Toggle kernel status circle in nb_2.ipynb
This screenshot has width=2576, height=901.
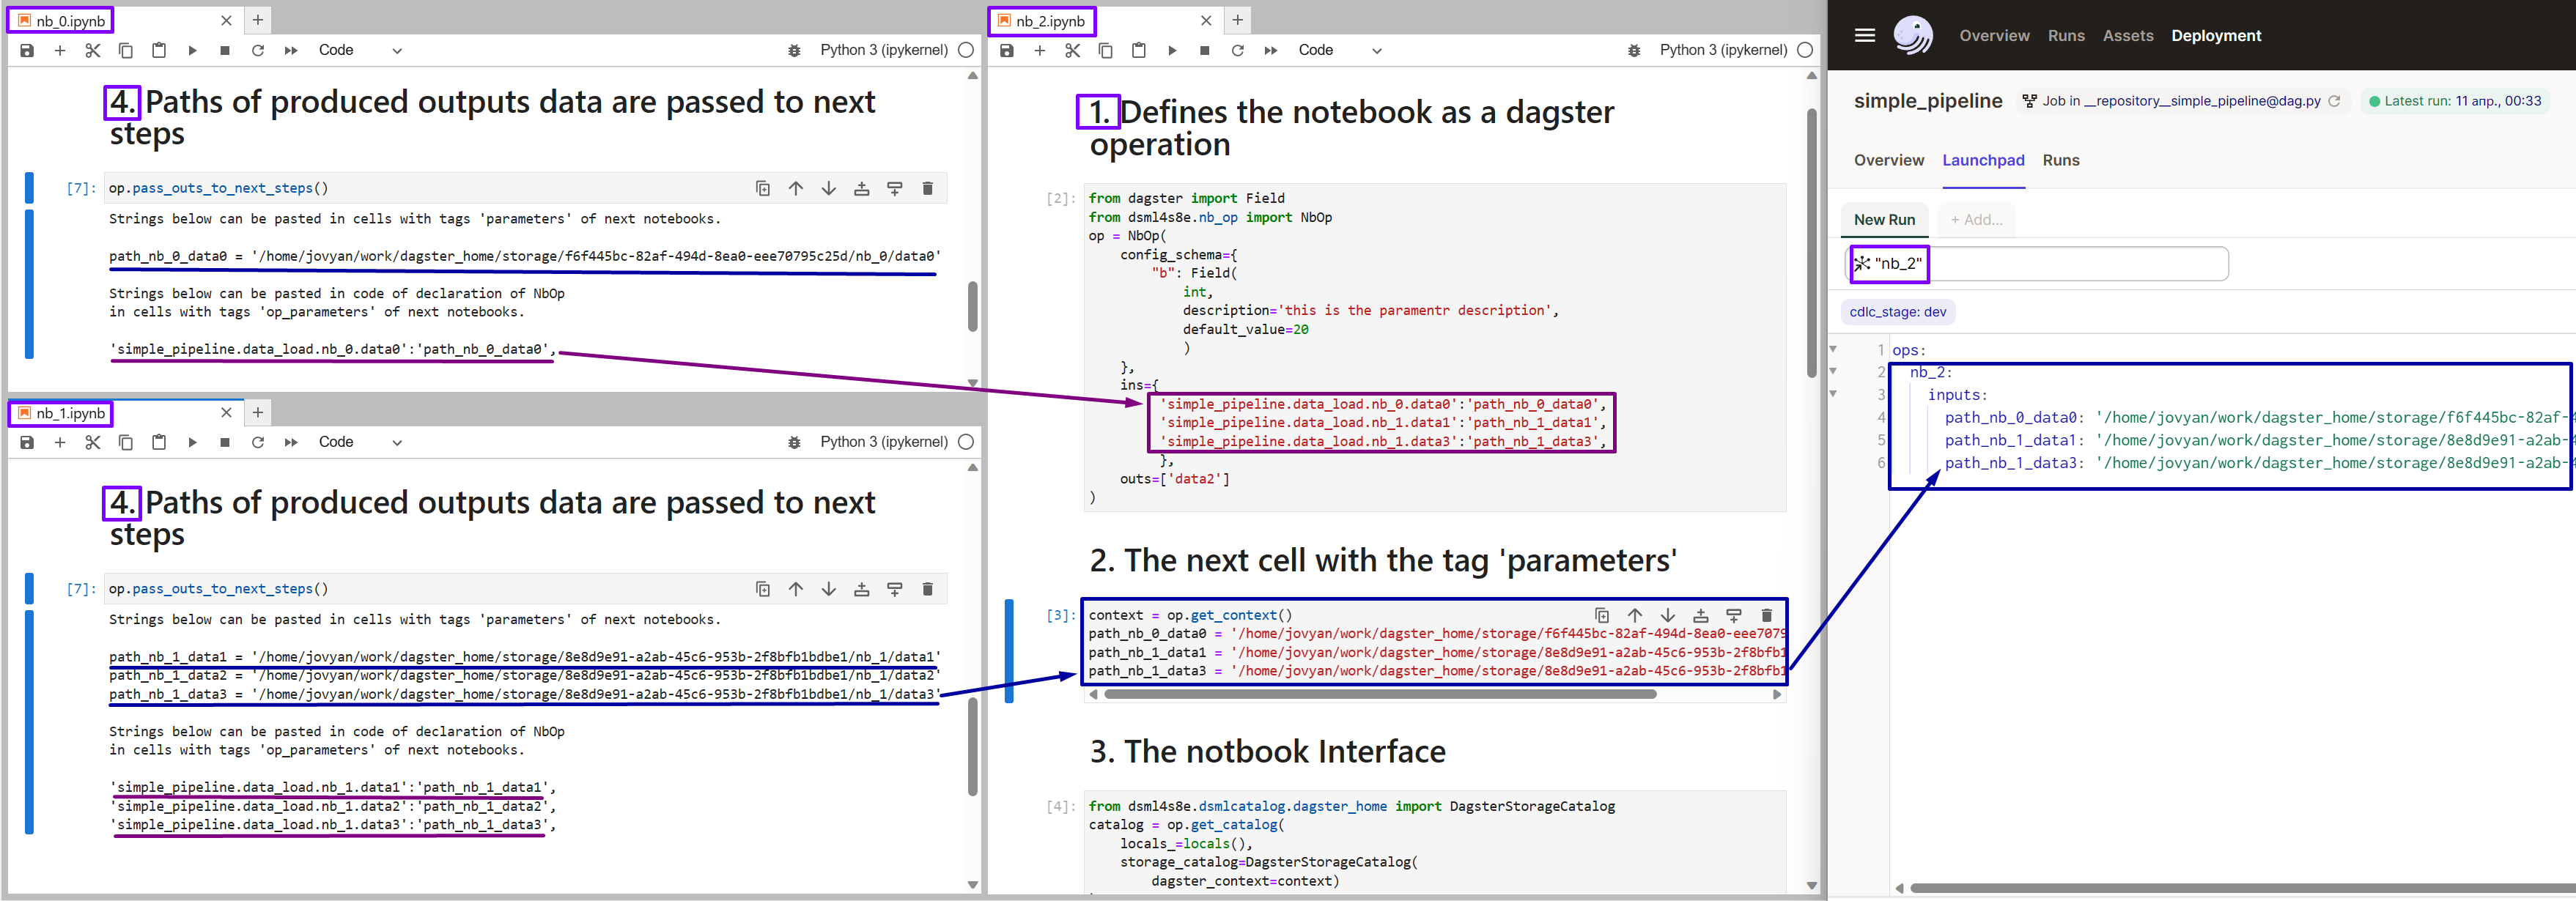[1805, 50]
